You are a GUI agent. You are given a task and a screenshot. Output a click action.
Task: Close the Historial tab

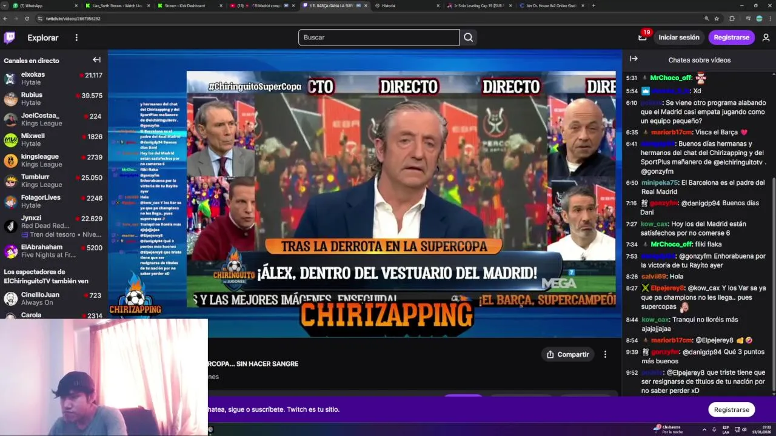click(438, 5)
